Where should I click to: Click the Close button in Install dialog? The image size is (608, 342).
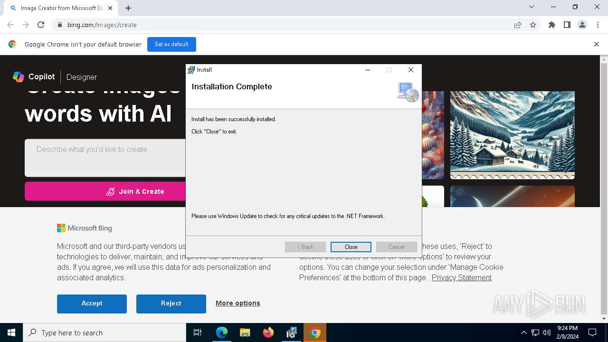351,247
